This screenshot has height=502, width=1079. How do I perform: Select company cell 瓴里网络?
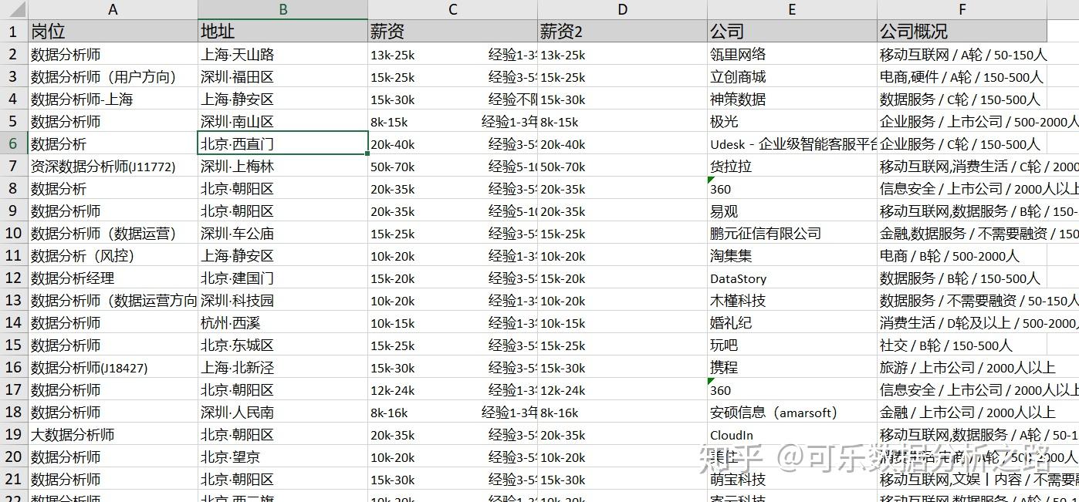792,54
